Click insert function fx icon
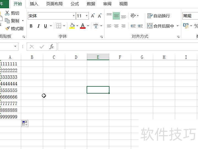 pos(51,47)
